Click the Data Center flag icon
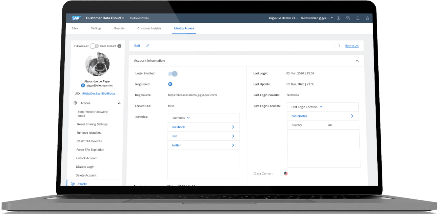The width and height of the screenshot is (439, 214). click(x=286, y=173)
